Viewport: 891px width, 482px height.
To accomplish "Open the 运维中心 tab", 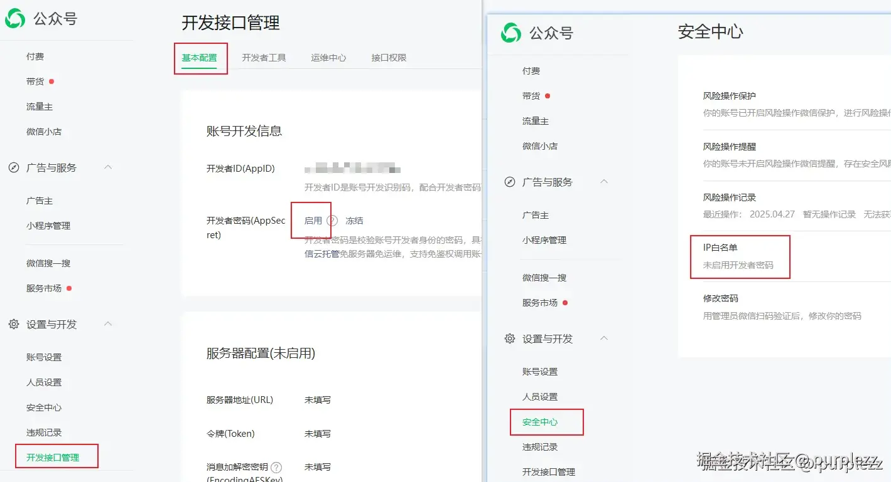I will click(328, 58).
